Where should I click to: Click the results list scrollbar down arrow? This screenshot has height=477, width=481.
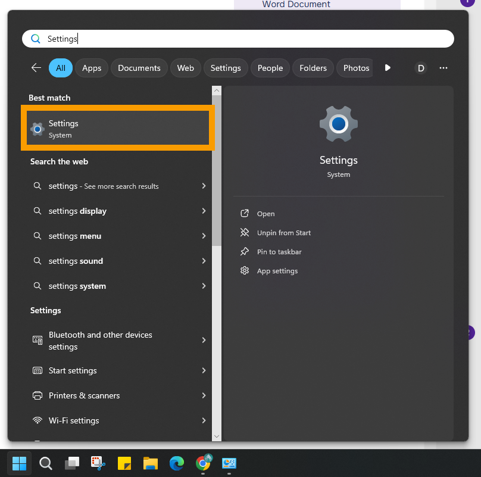217,437
